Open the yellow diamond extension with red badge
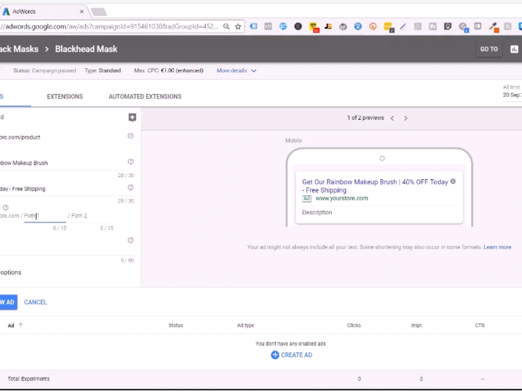The width and height of the screenshot is (522, 391). tap(314, 27)
